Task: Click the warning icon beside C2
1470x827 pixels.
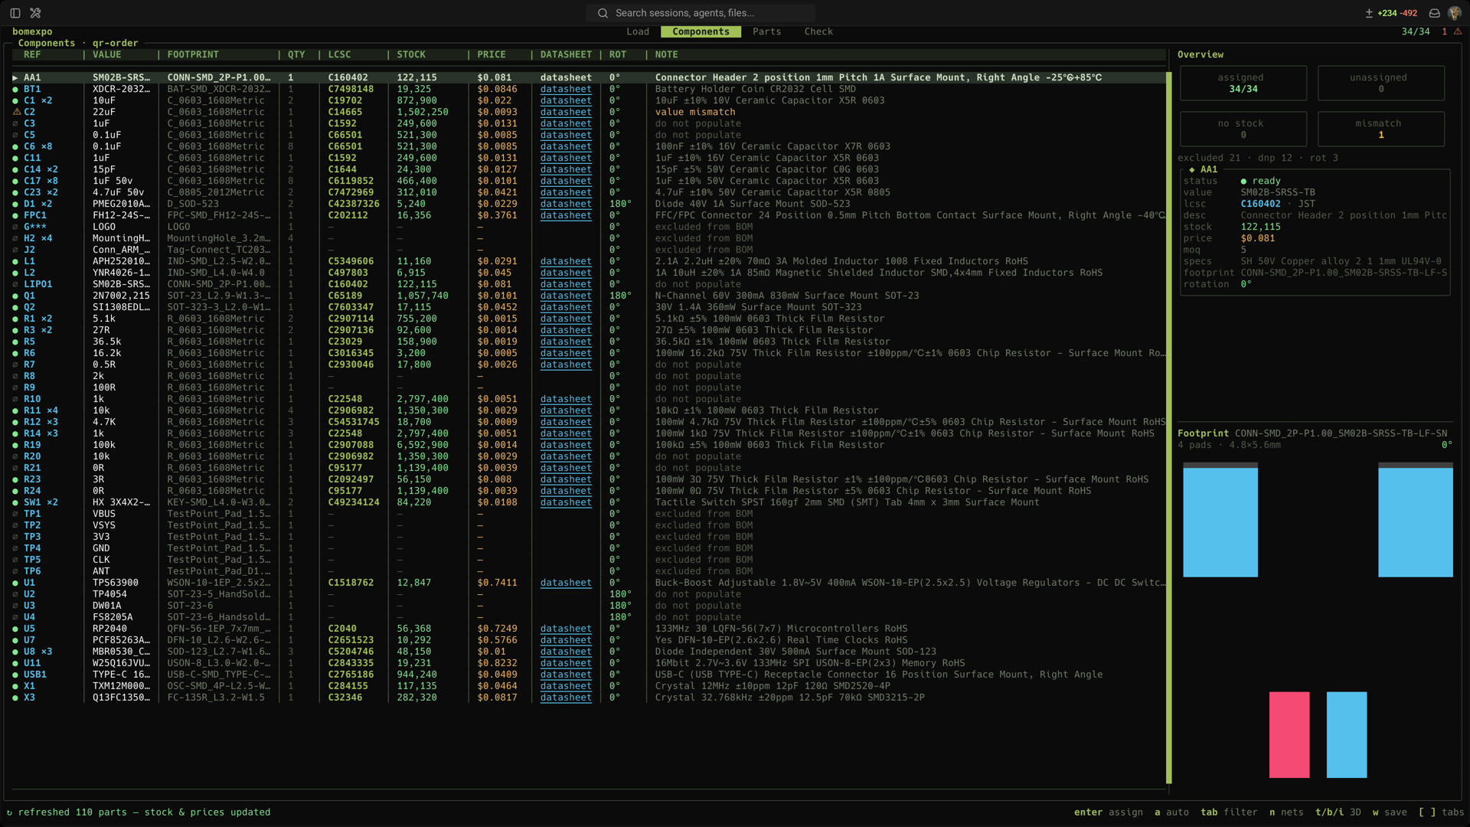Action: click(15, 112)
